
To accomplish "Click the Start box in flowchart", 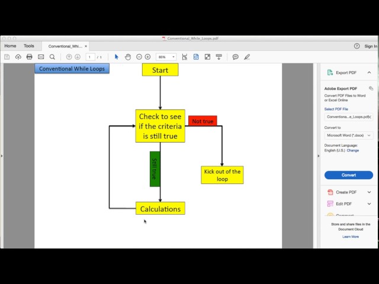I will coord(160,70).
